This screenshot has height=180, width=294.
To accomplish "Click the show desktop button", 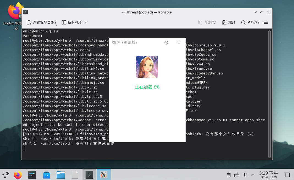I will coord(287,175).
